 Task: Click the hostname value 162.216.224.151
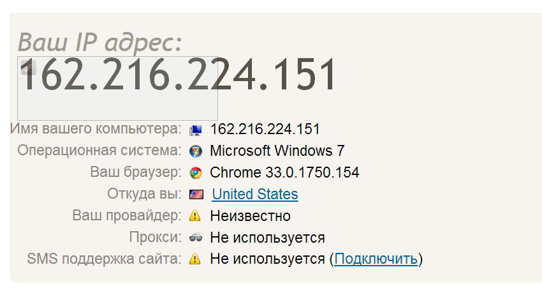click(x=265, y=129)
